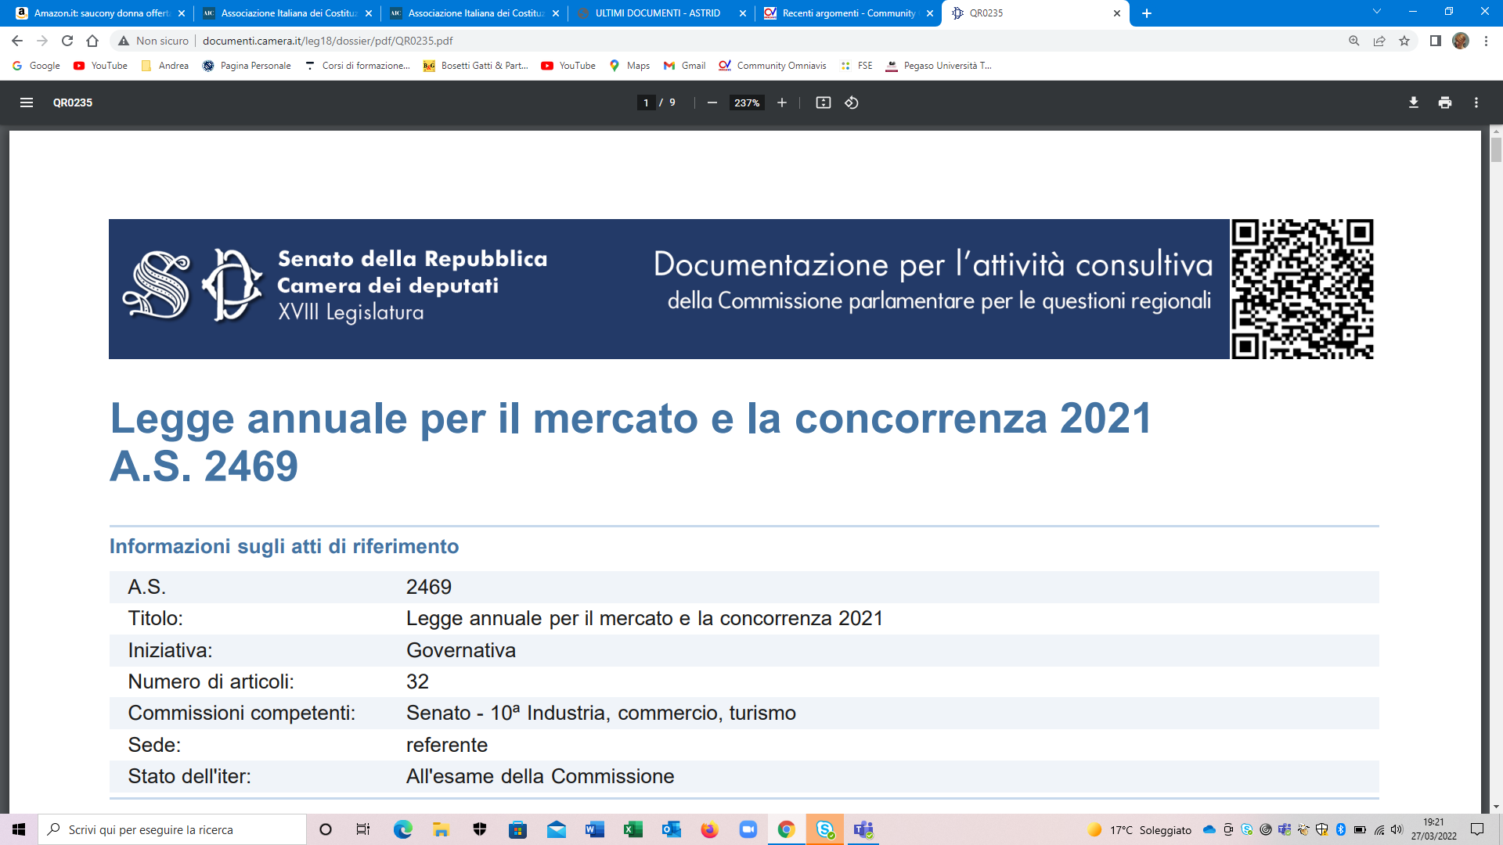Reload the current page
1503x845 pixels.
[67, 41]
